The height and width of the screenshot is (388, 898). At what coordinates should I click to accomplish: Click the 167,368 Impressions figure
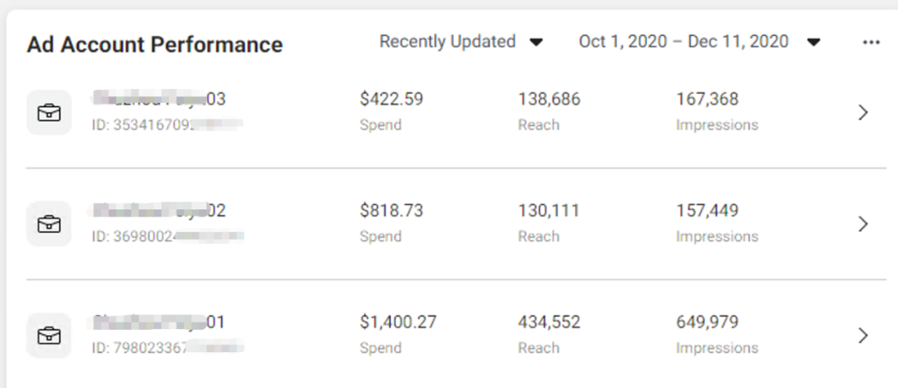point(707,99)
